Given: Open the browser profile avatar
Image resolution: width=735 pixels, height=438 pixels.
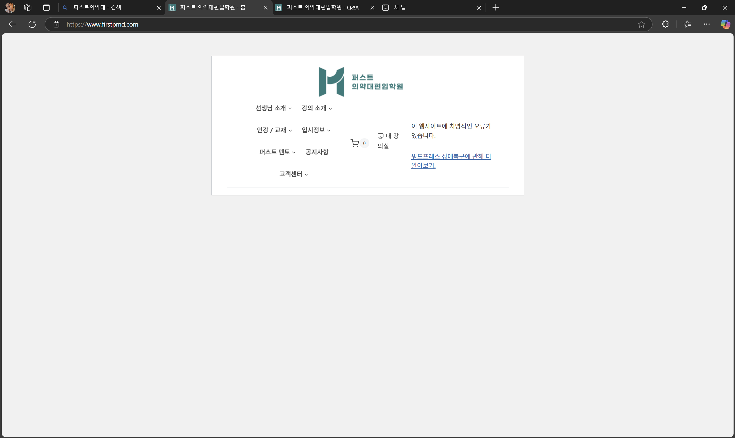Looking at the screenshot, I should click(x=10, y=8).
